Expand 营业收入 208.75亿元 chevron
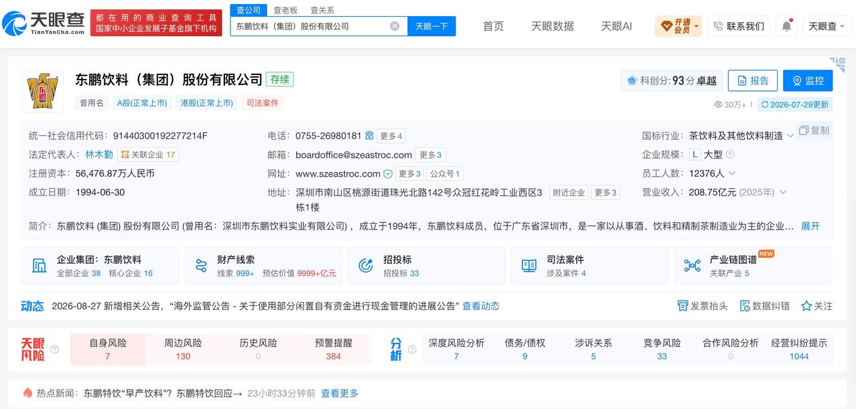The image size is (856, 409). coord(782,192)
